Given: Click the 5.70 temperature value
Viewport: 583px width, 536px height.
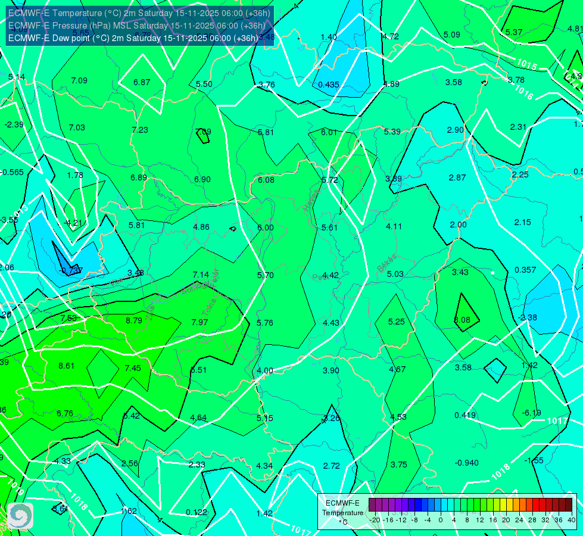Looking at the screenshot, I should [x=266, y=275].
